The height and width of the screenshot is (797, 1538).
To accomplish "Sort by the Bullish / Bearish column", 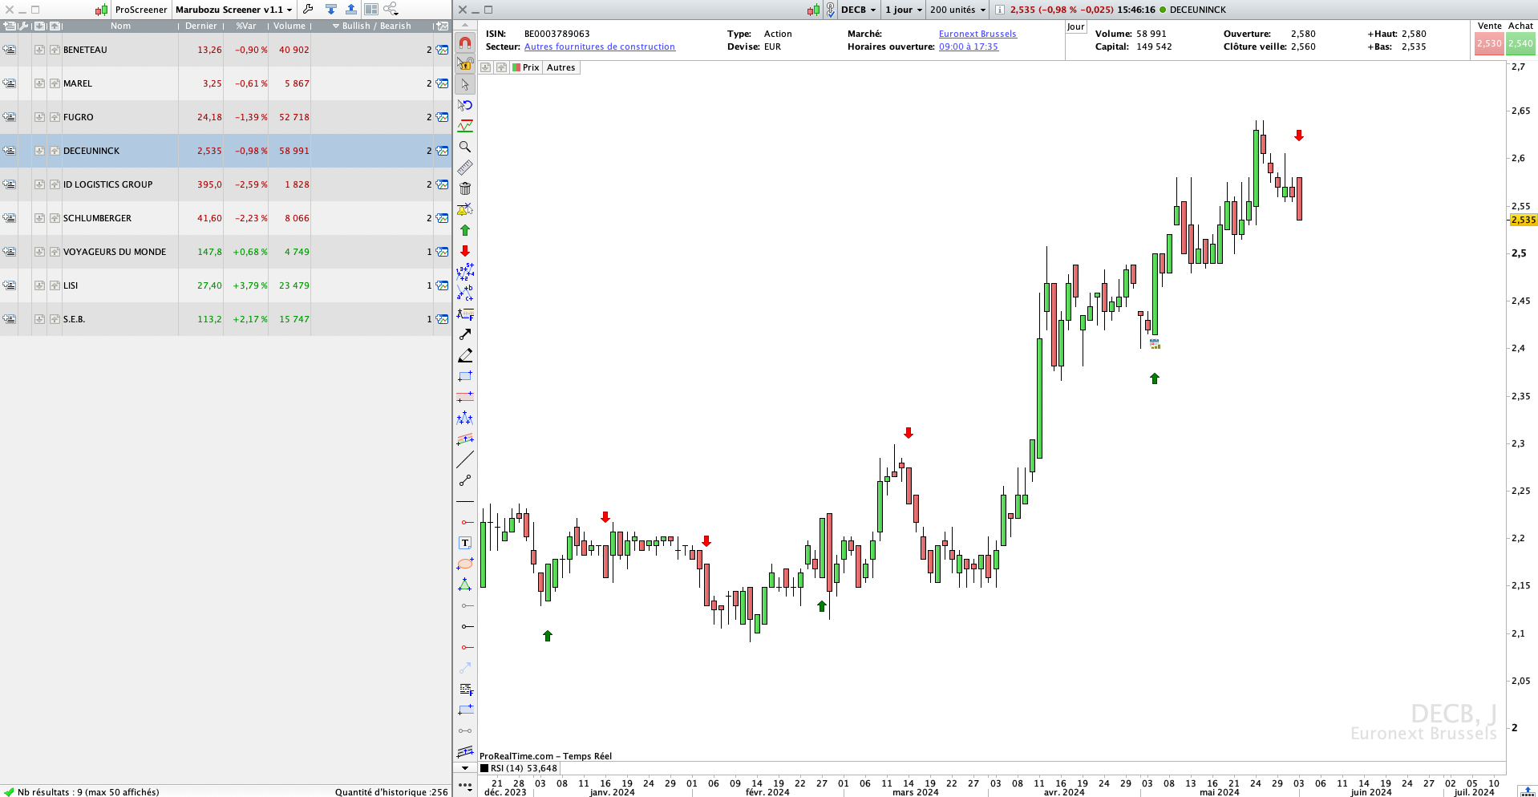I will click(372, 26).
